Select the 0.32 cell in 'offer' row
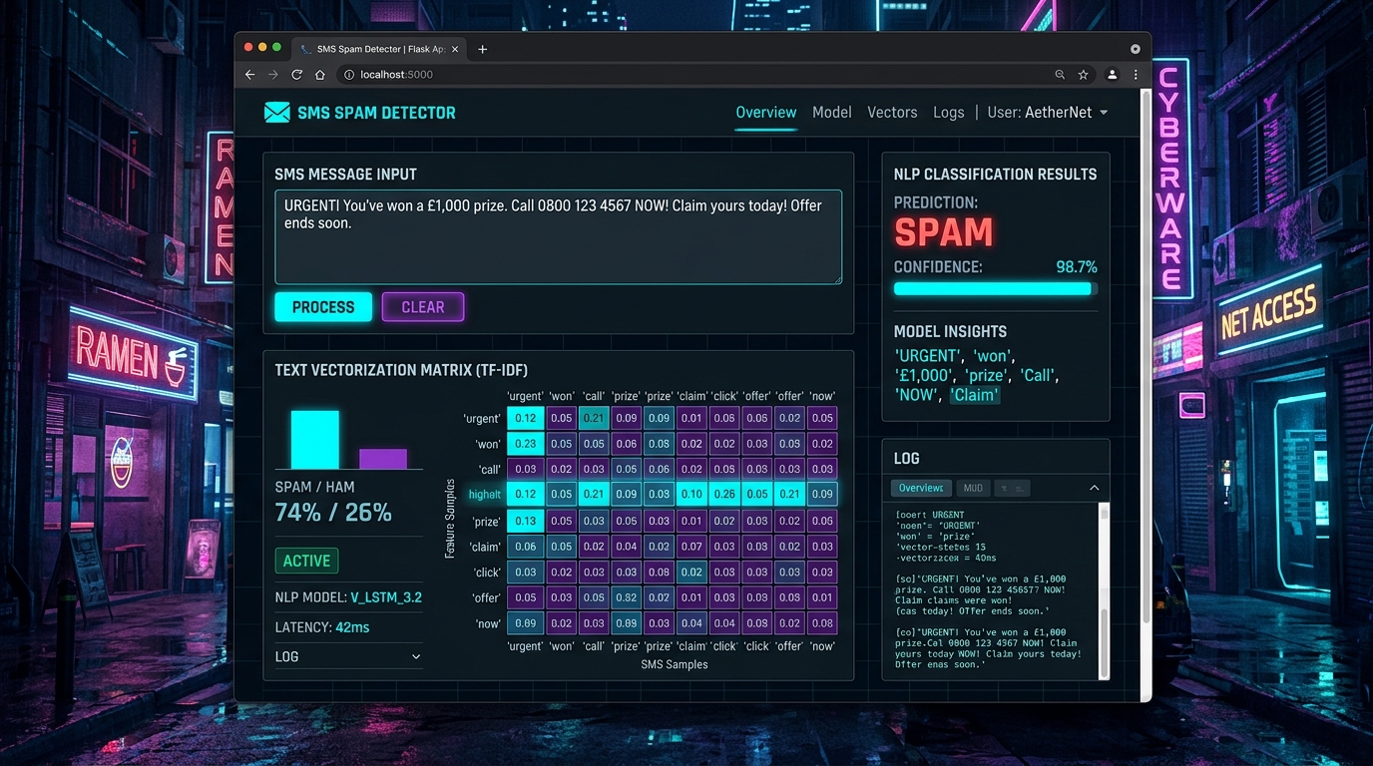 (x=626, y=597)
